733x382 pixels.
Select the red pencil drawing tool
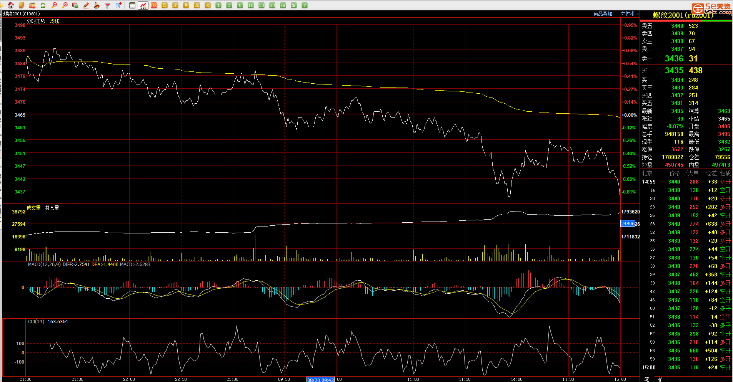86,5
